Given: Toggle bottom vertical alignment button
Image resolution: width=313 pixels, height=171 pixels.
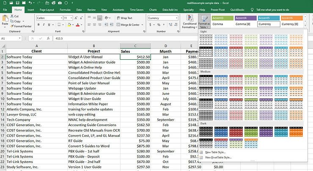Looking at the screenshot, I should [99, 18].
